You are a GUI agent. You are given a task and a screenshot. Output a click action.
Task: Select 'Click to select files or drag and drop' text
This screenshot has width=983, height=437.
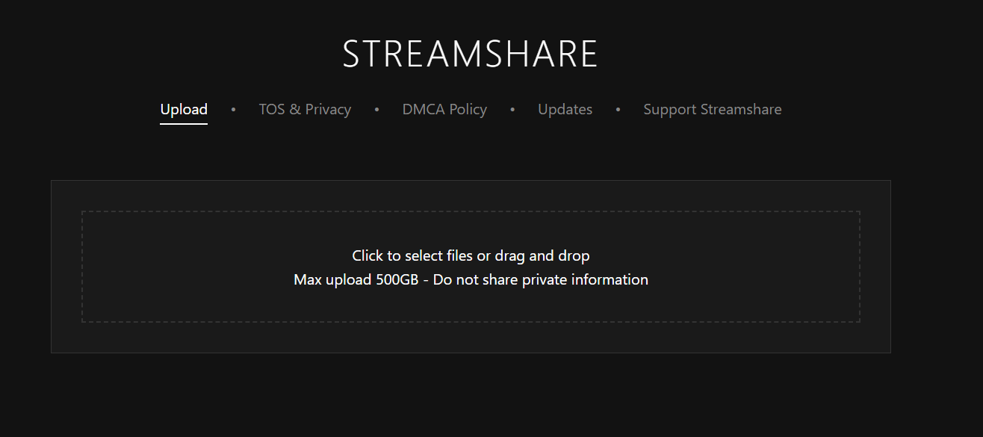[471, 255]
